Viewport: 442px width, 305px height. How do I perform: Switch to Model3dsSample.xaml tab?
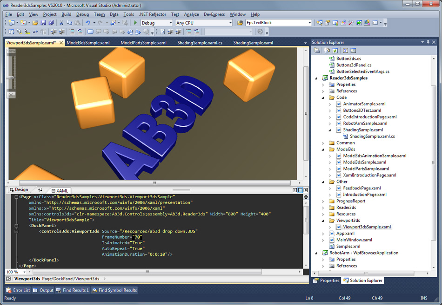coord(88,43)
